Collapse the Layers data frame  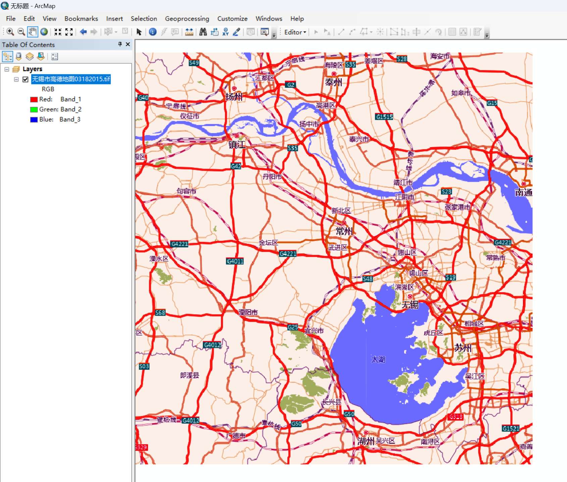point(7,69)
